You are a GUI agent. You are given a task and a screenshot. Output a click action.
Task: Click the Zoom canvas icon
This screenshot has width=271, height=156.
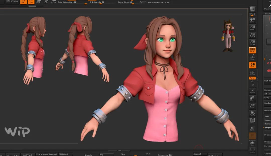[252, 28]
